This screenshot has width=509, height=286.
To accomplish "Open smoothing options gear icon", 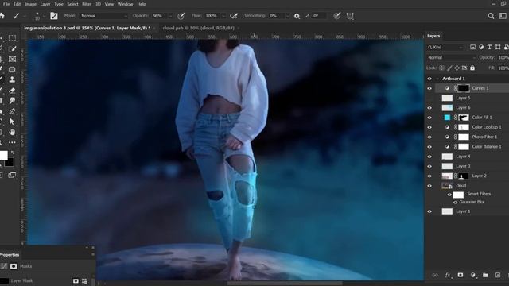I will 297,16.
